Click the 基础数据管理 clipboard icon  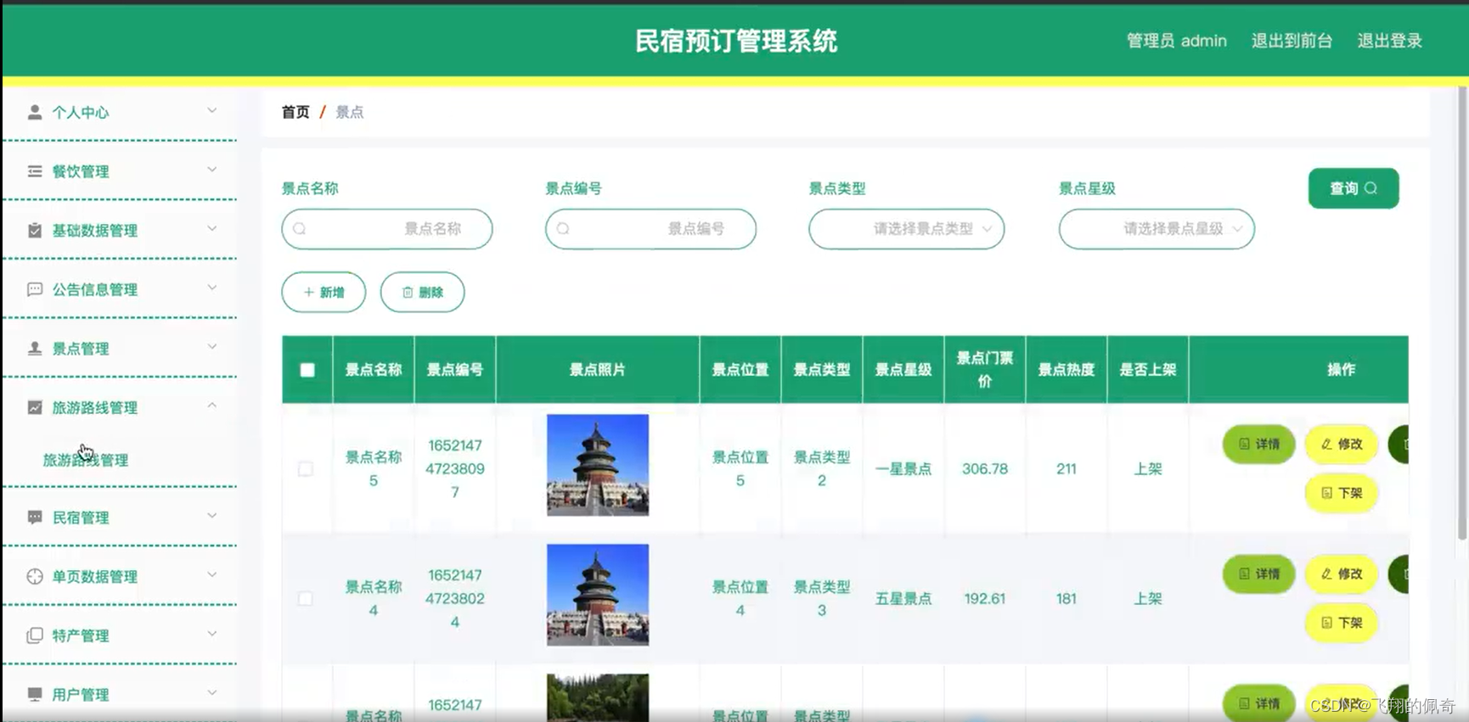tap(35, 230)
